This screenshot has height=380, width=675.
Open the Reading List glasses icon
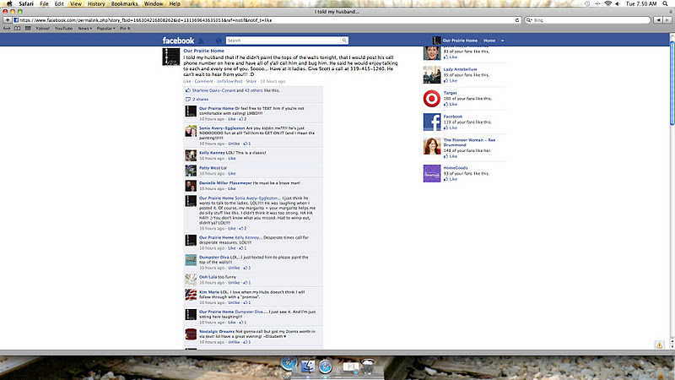pyautogui.click(x=7, y=29)
